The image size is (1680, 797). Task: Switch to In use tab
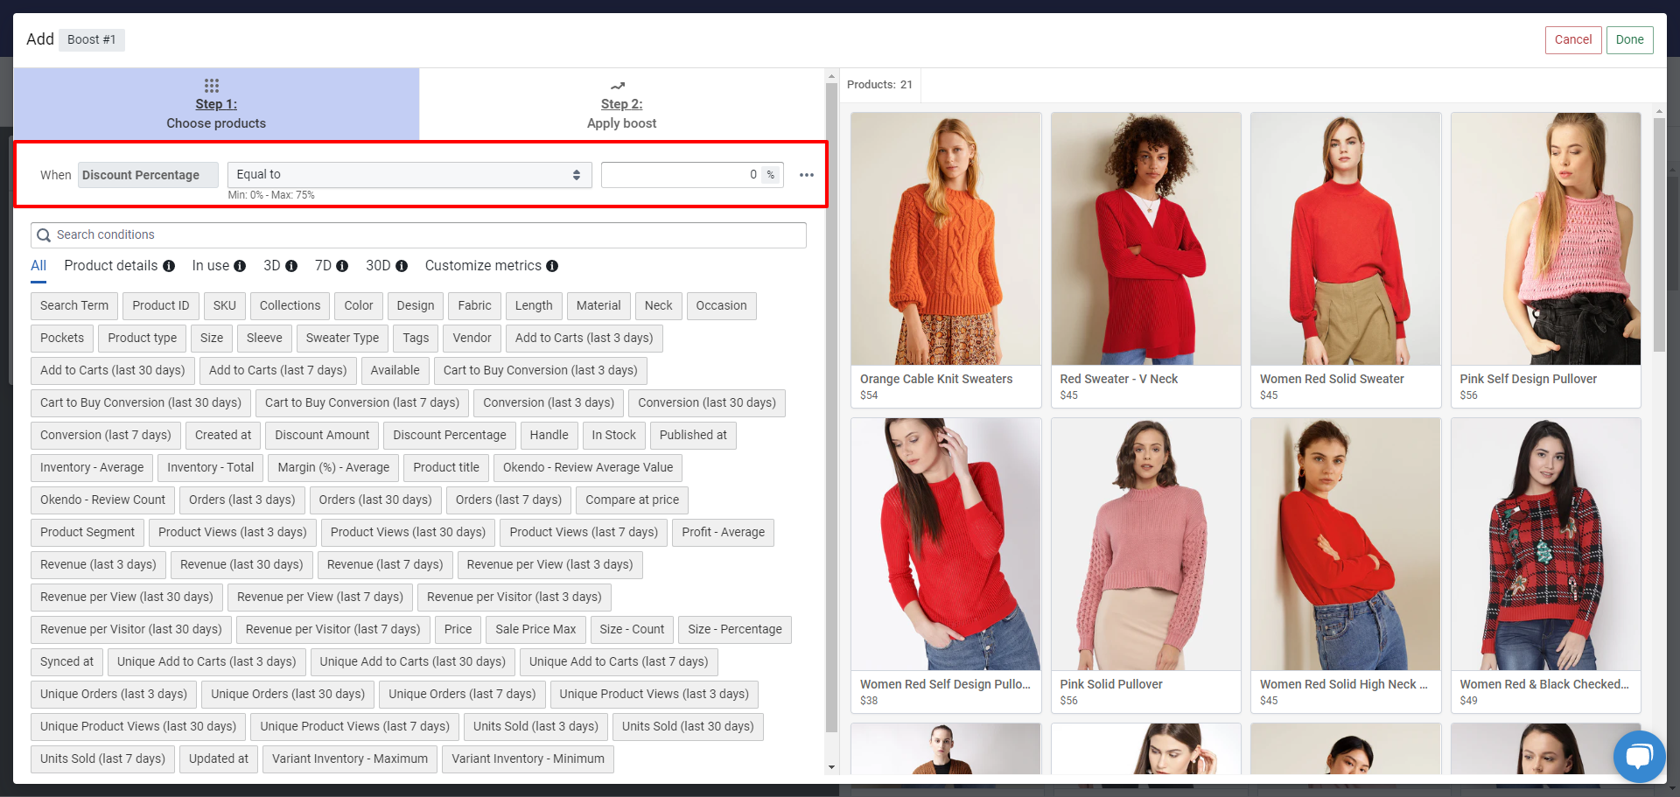pos(211,266)
